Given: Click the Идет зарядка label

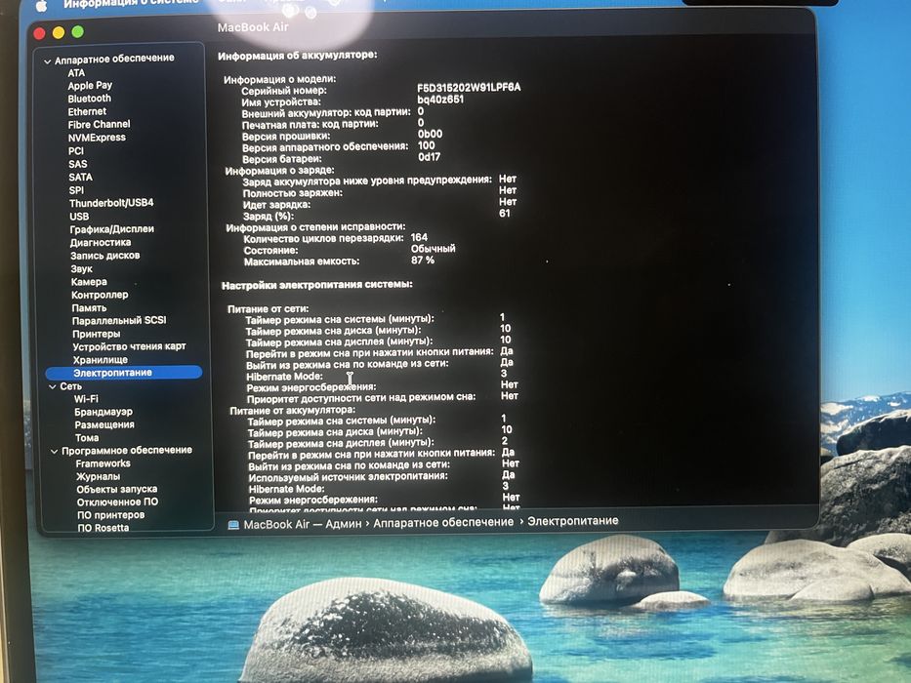Looking at the screenshot, I should point(276,205).
